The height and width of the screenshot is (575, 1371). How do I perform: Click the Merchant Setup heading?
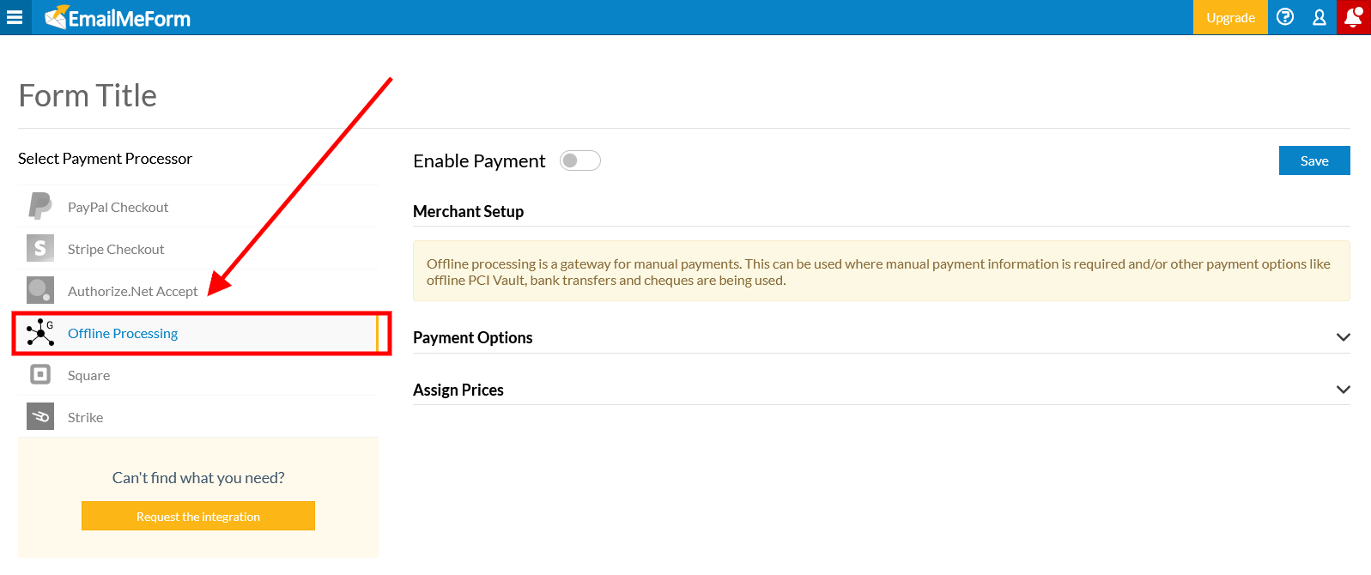469,211
